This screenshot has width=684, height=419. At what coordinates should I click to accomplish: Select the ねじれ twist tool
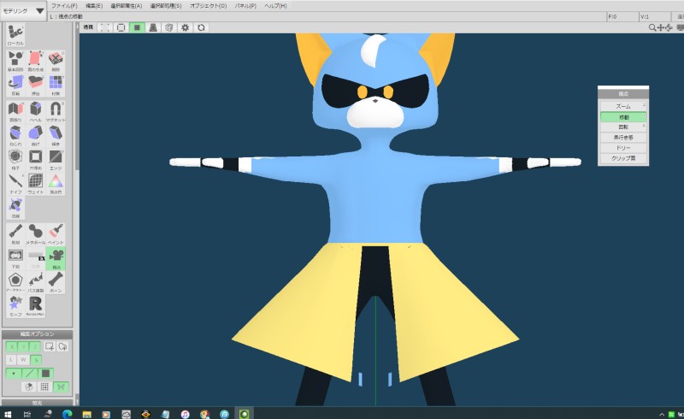click(15, 136)
